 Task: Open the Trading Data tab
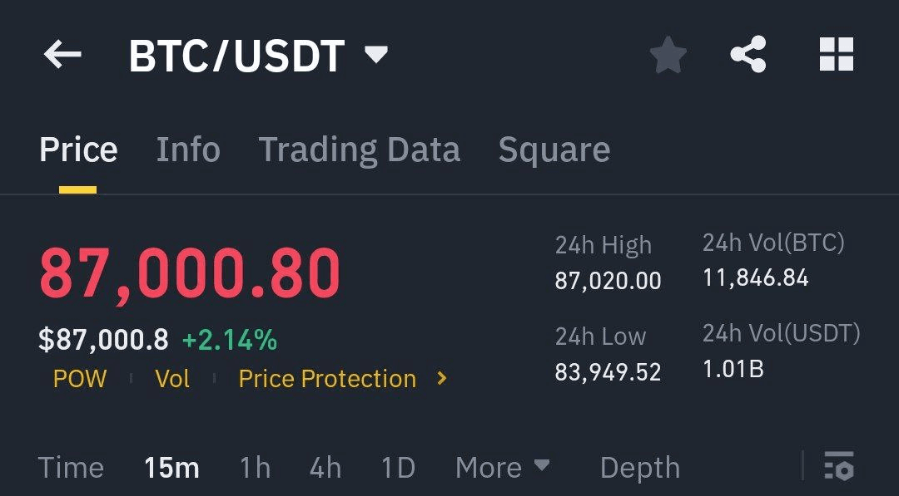click(359, 150)
